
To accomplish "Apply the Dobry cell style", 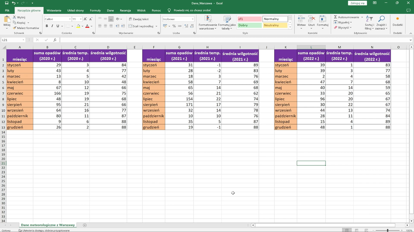I will click(x=249, y=25).
